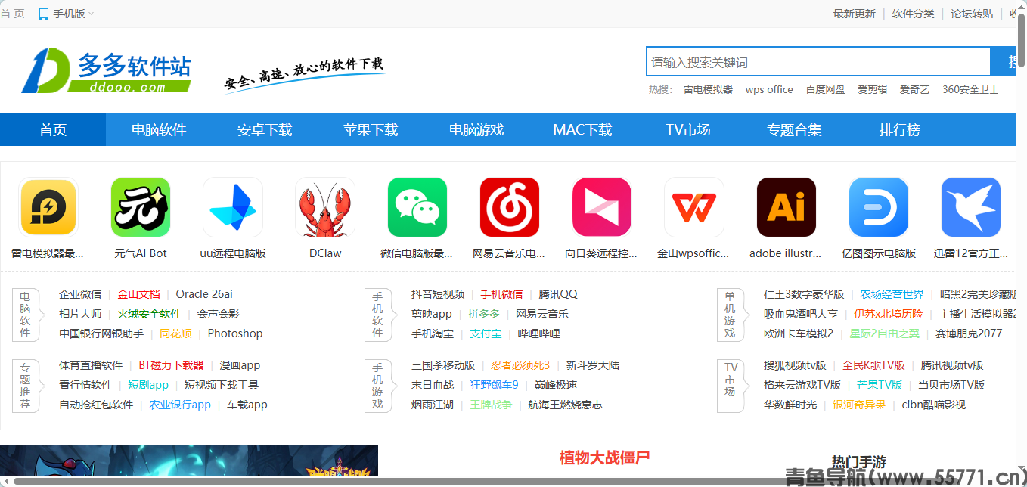Click the 哔哩哔哩 link
The width and height of the screenshot is (1027, 487).
pyautogui.click(x=539, y=333)
